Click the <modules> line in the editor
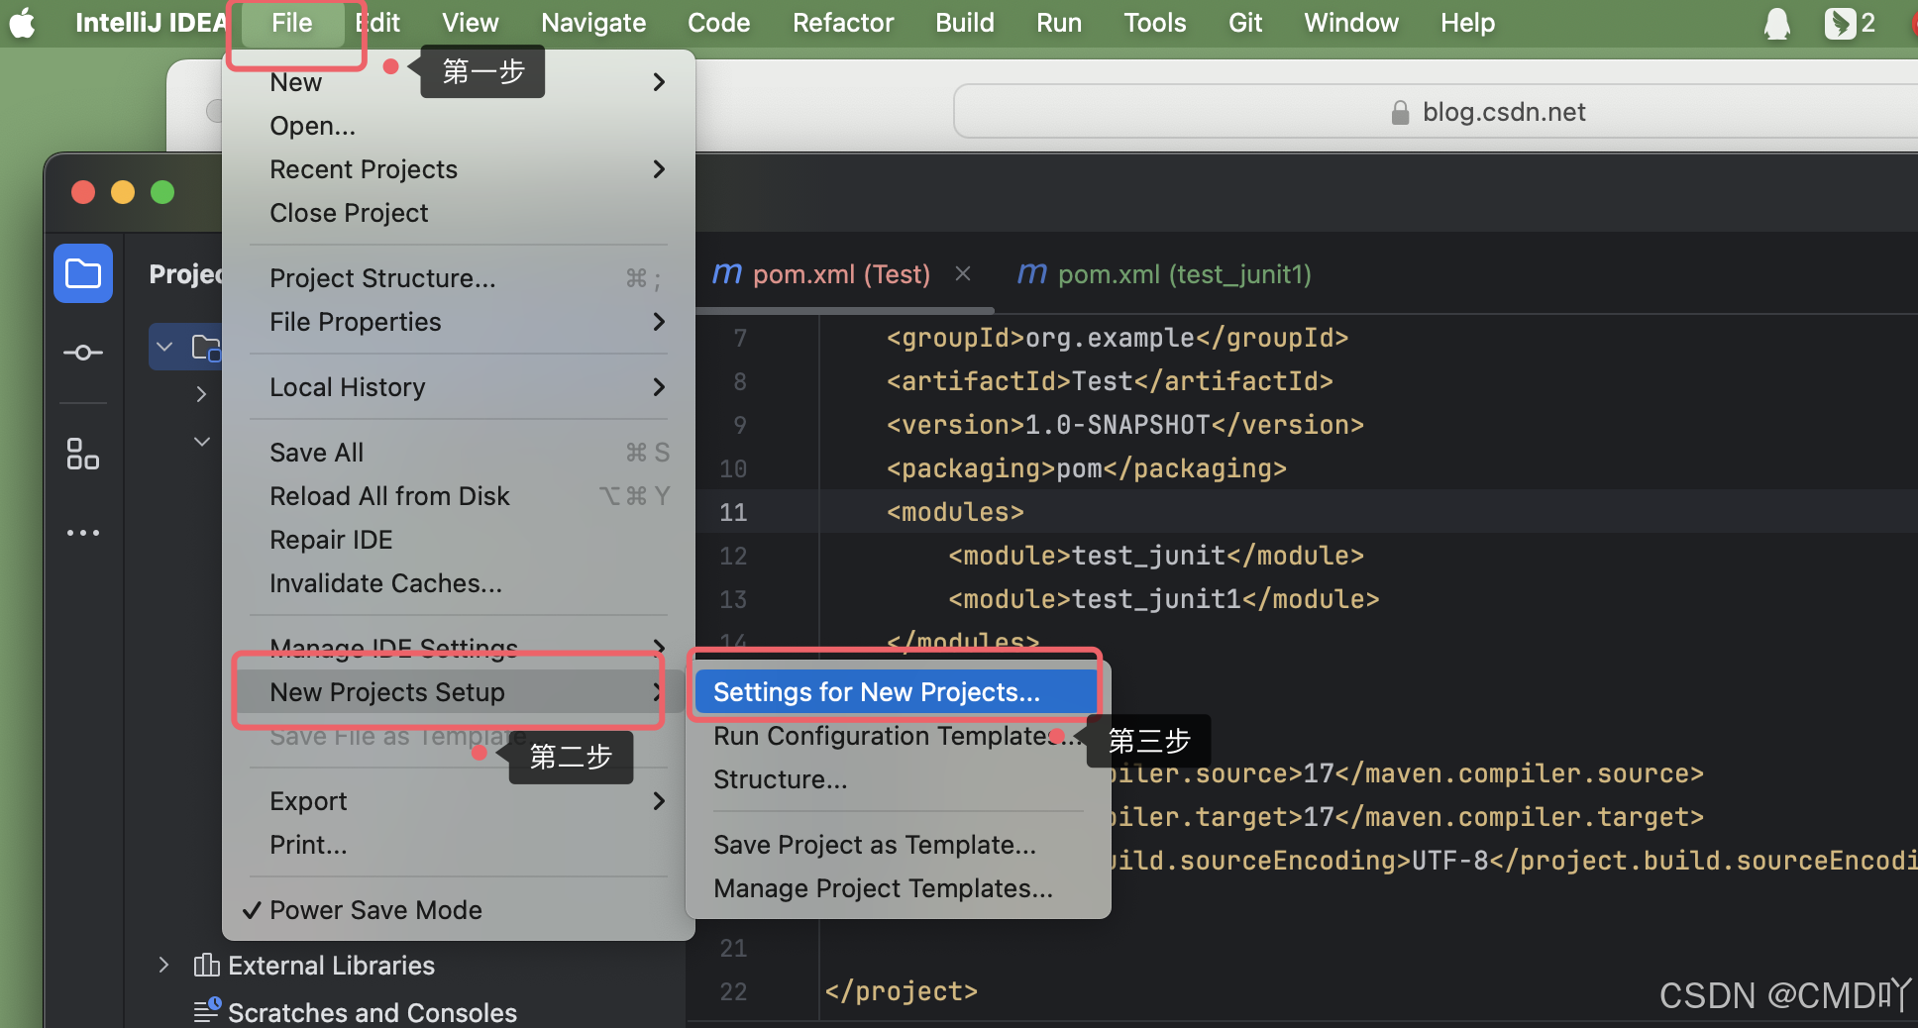Image resolution: width=1918 pixels, height=1028 pixels. pyautogui.click(x=955, y=512)
